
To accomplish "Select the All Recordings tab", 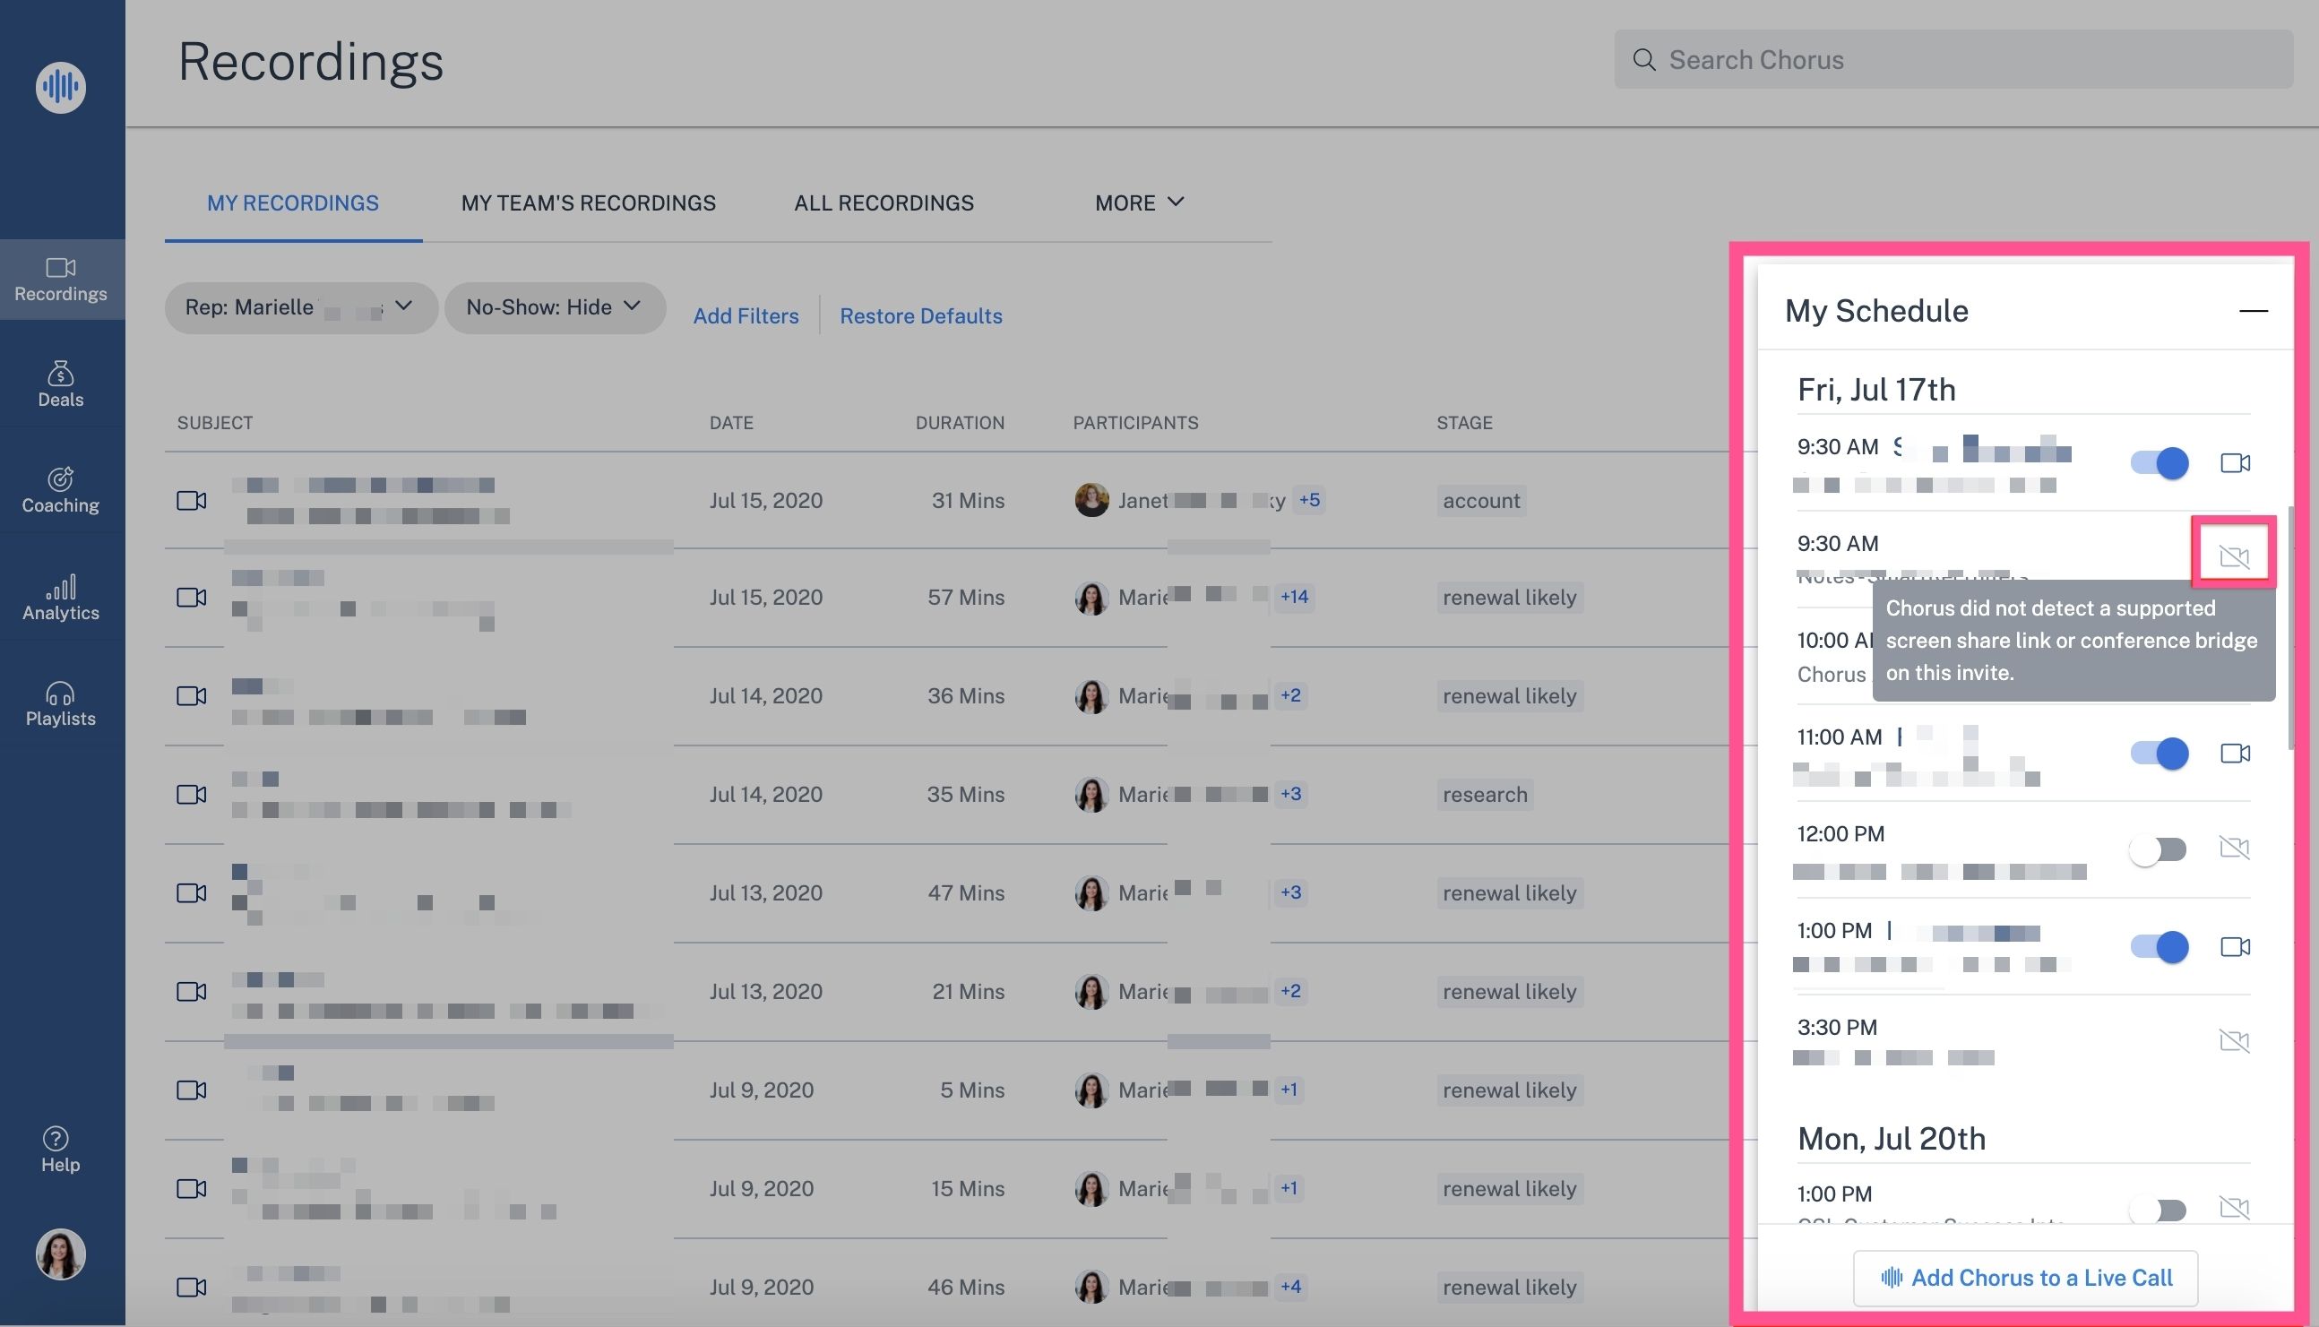I will 883,202.
